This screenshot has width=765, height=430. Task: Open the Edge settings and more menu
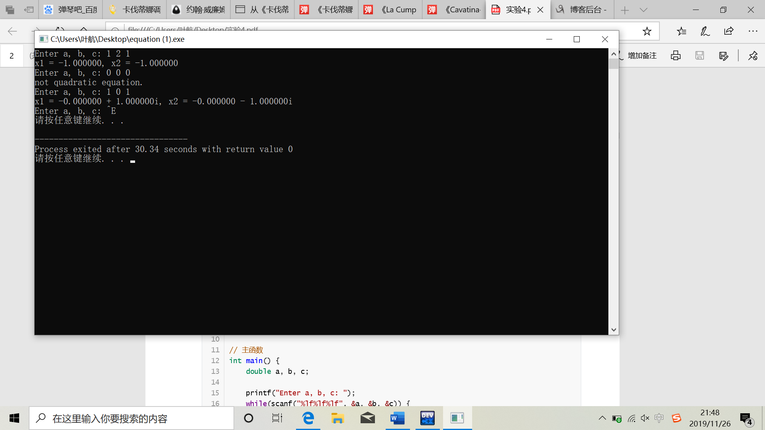(x=753, y=31)
